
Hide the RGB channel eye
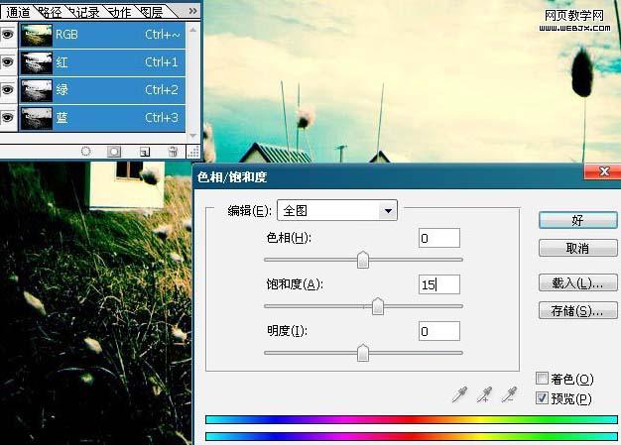click(x=8, y=35)
